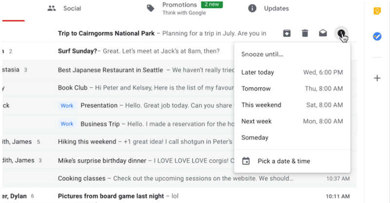Open Google Tasks in side panel
The width and height of the screenshot is (390, 203).
point(377,37)
